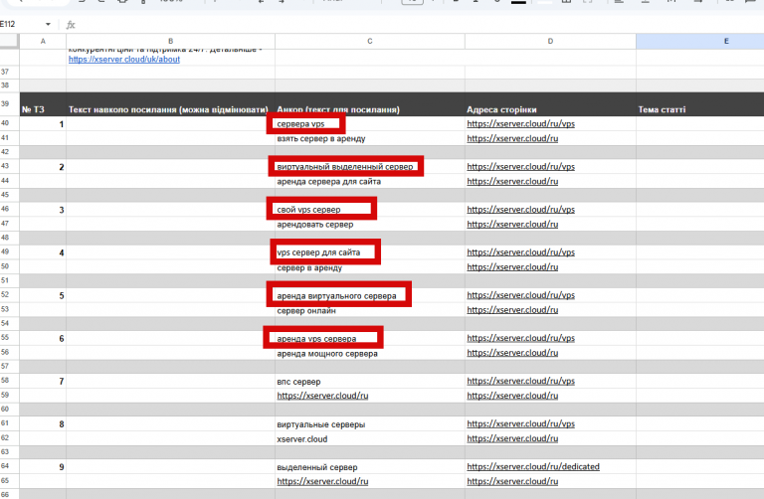Click cell with number 5 in column A

tap(43, 295)
